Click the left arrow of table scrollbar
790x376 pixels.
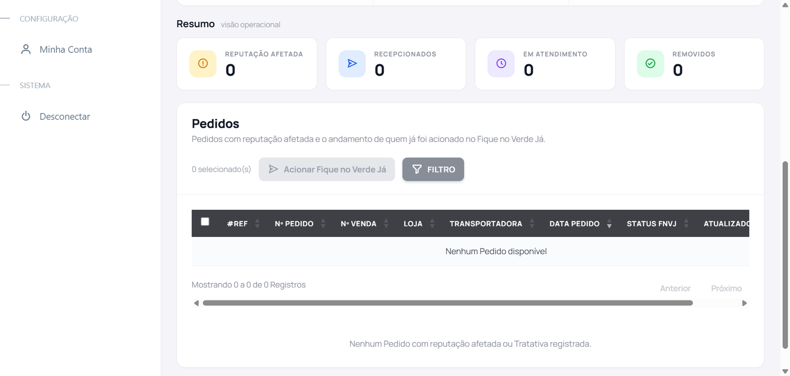pos(197,303)
